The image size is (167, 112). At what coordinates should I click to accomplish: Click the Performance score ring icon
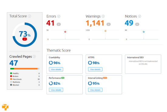[51, 83]
